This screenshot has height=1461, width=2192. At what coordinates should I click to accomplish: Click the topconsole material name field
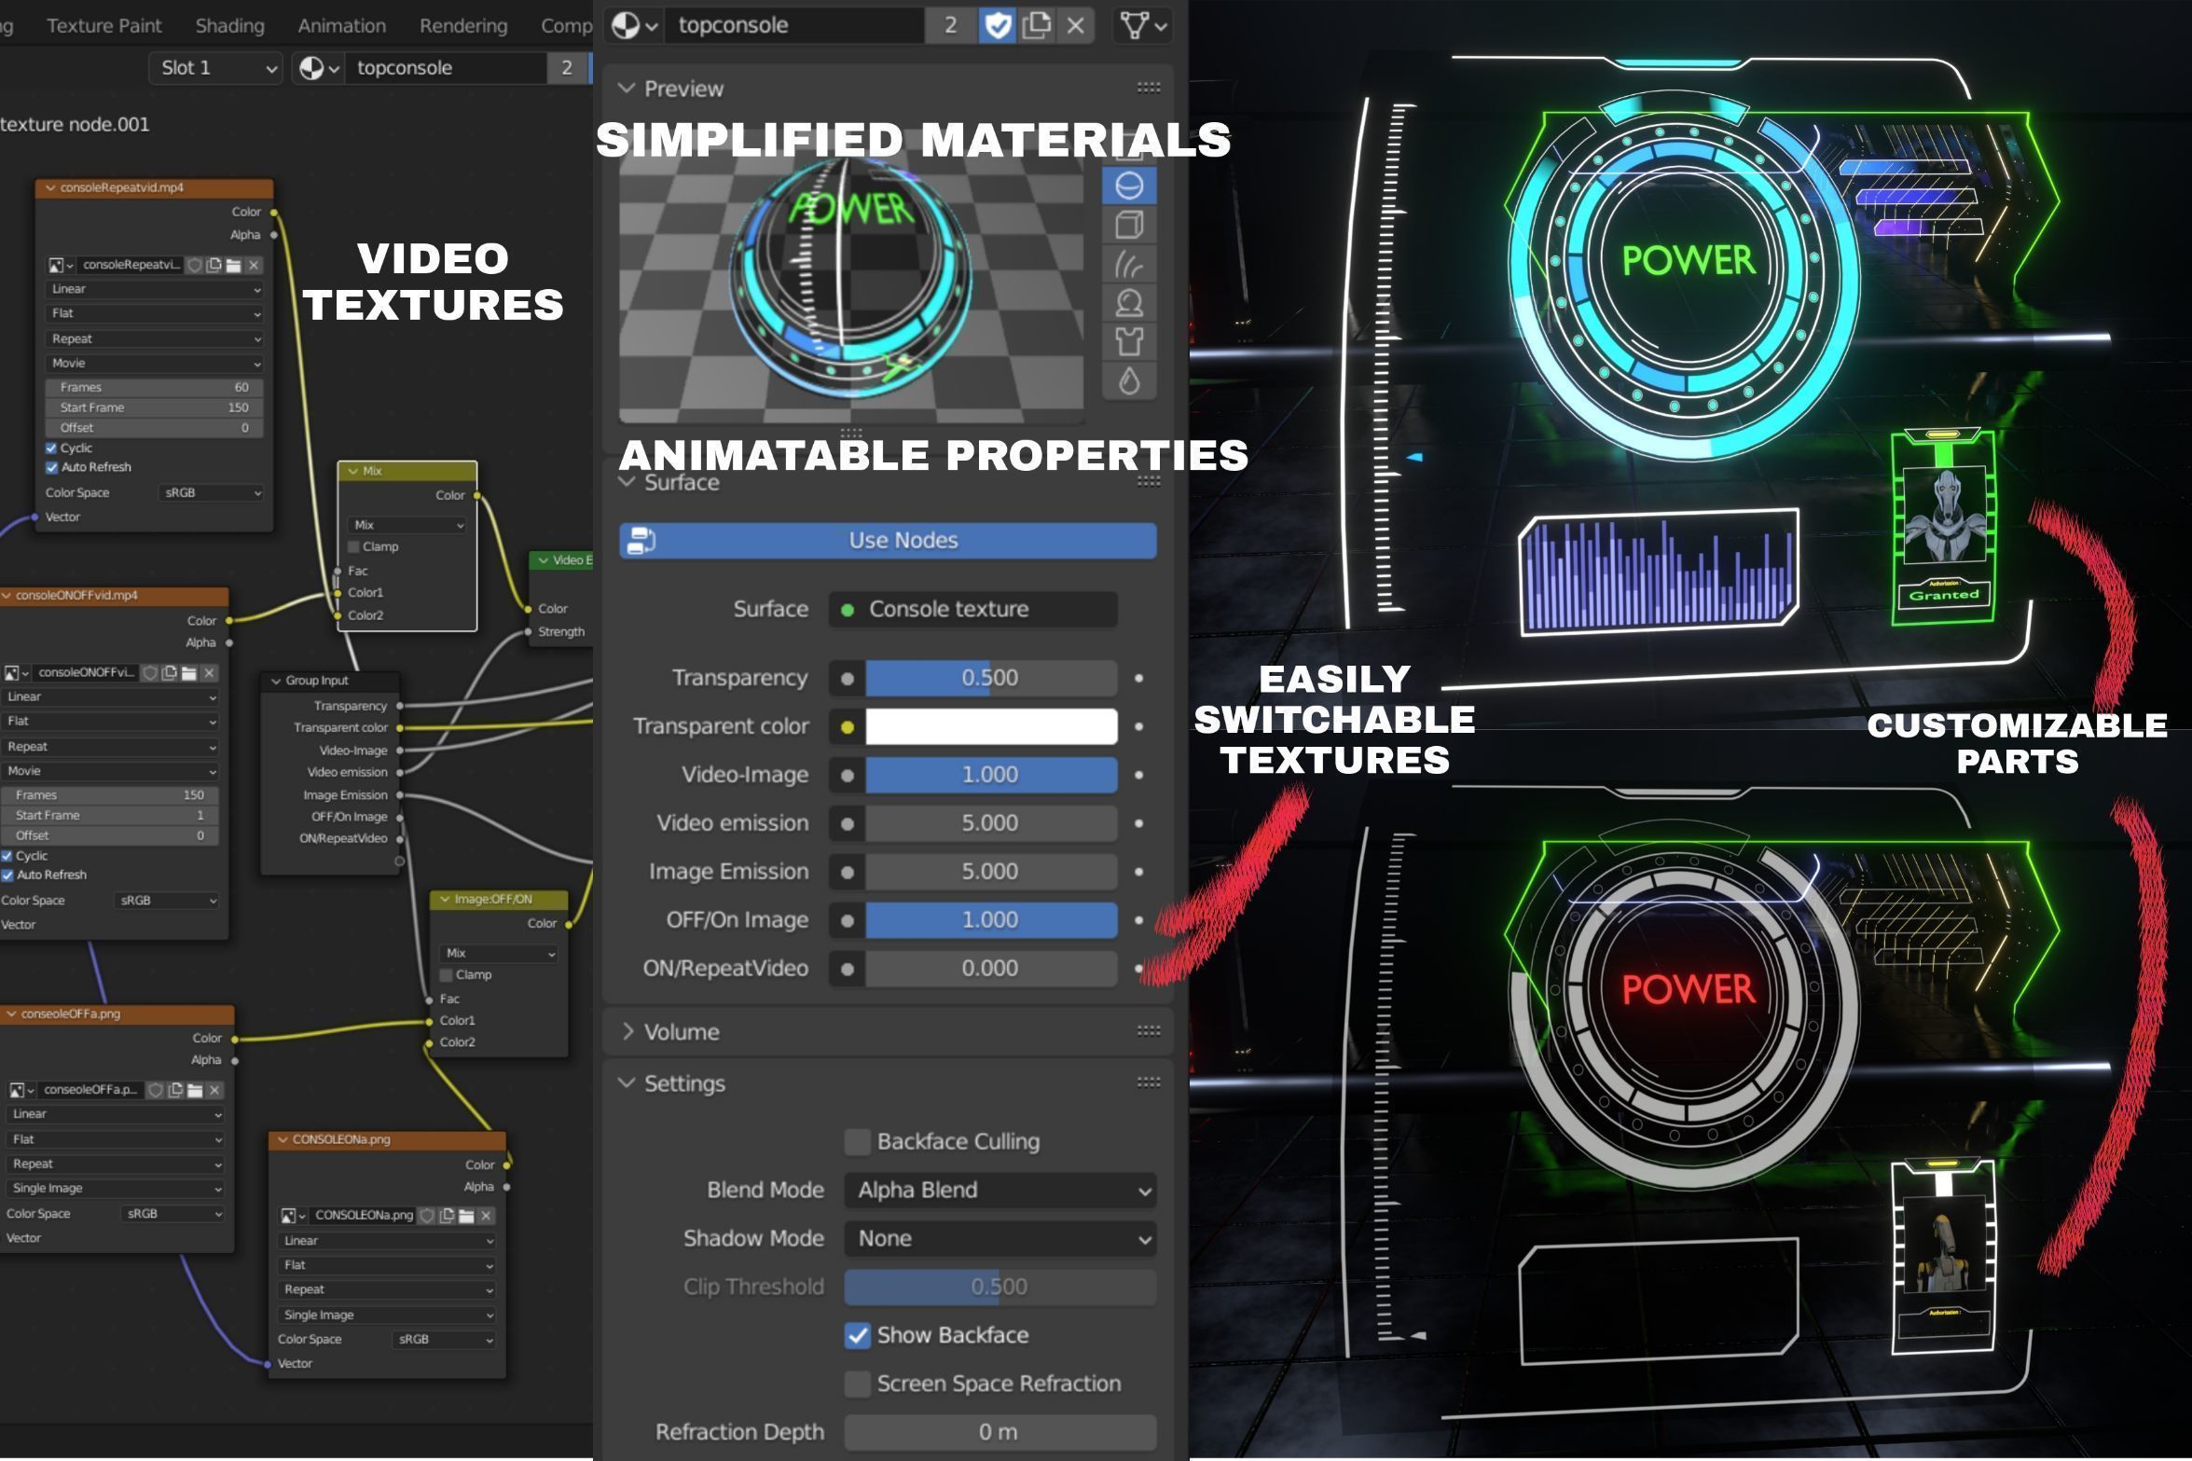(793, 25)
